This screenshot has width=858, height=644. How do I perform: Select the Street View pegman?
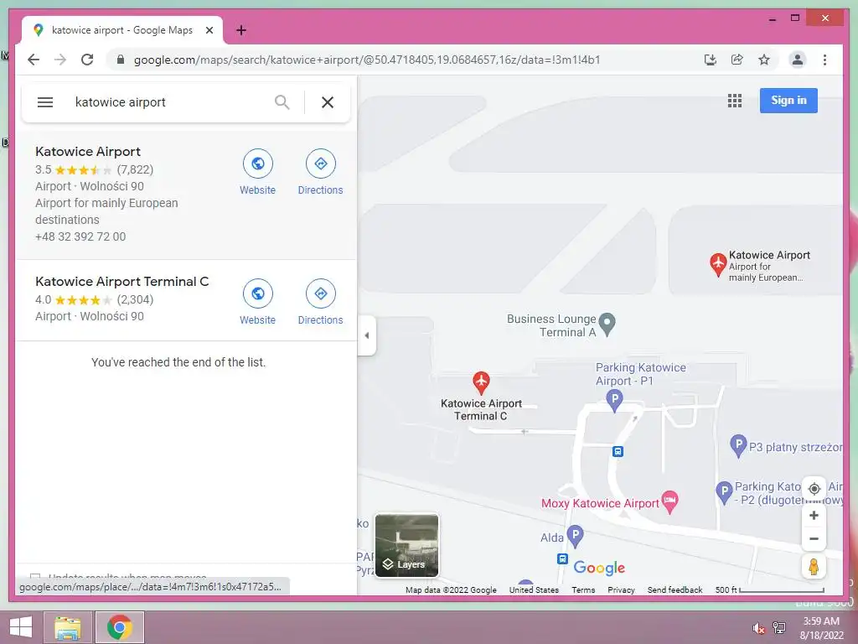(814, 566)
